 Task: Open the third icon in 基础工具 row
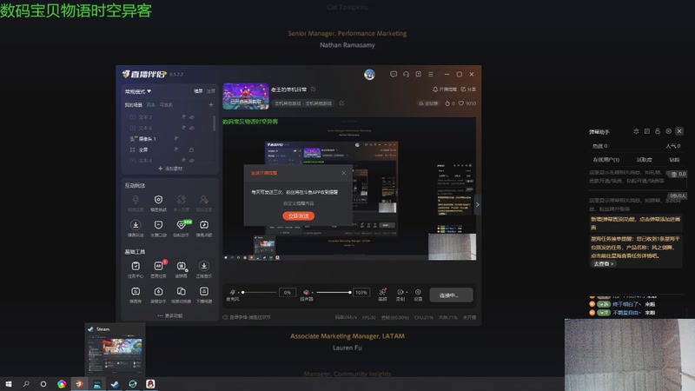182,266
